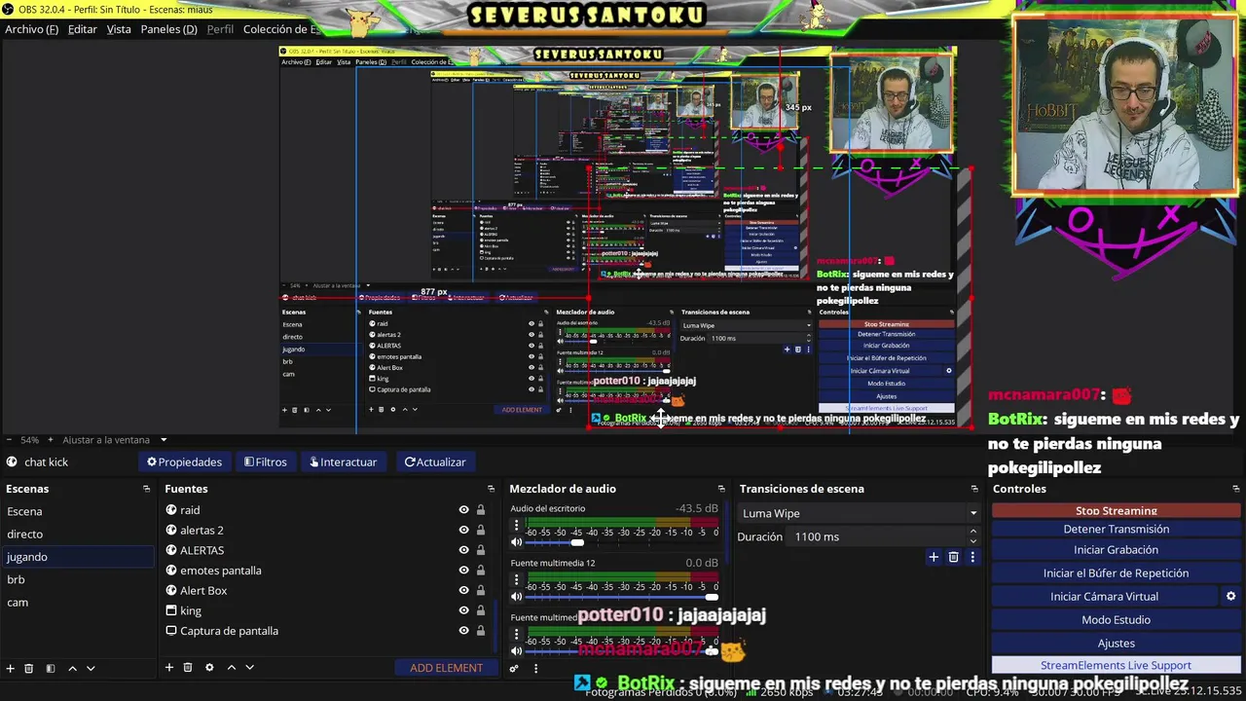Screen dimensions: 1246x701
Task: Delete the selected scene with trash icon
Action: point(29,668)
